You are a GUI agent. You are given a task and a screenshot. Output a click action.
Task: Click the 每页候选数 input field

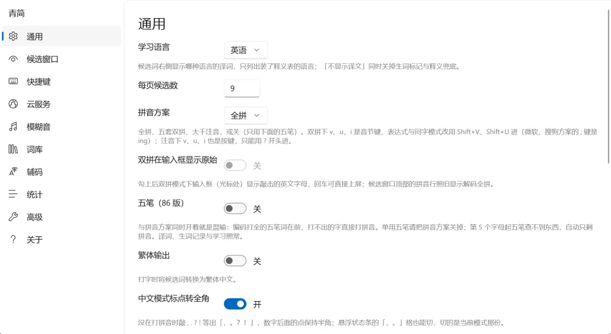[242, 88]
